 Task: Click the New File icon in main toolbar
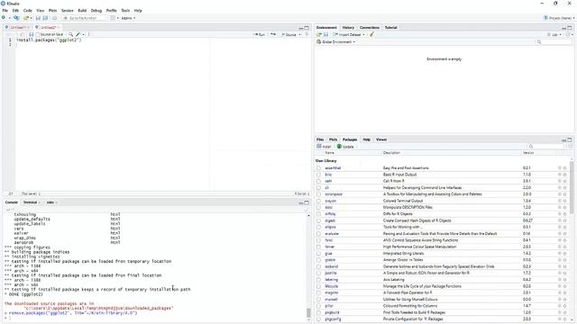point(4,18)
